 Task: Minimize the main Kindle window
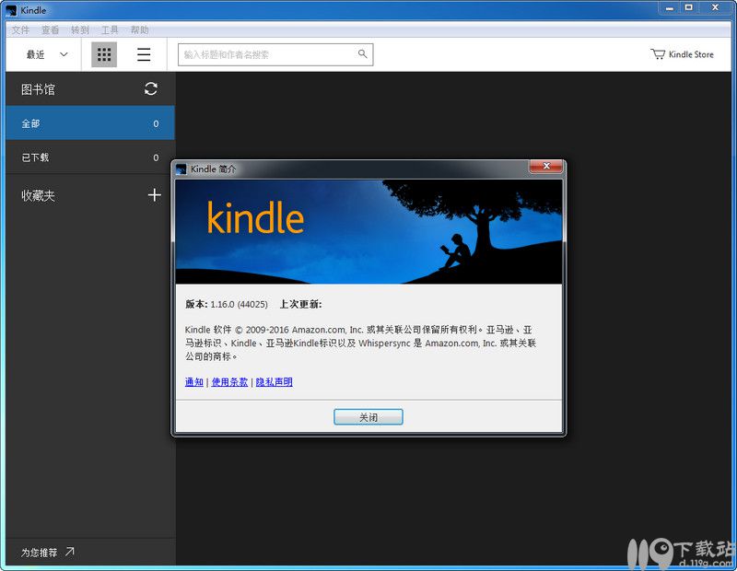(670, 8)
